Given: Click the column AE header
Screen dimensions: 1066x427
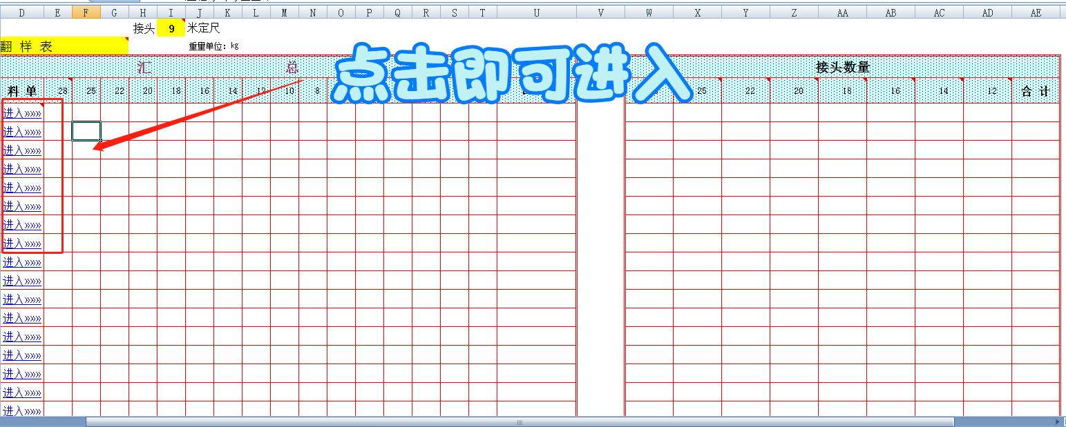Looking at the screenshot, I should pyautogui.click(x=1035, y=12).
